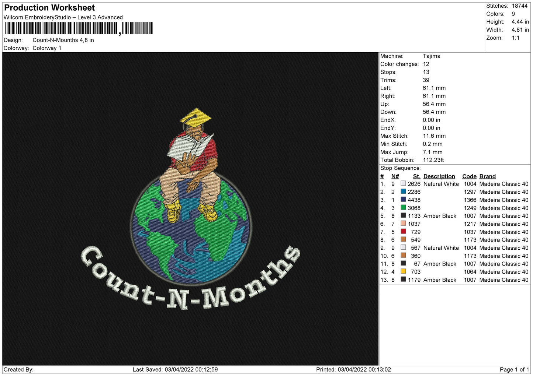Click the stitches value 18744
533x376 pixels.
point(519,6)
